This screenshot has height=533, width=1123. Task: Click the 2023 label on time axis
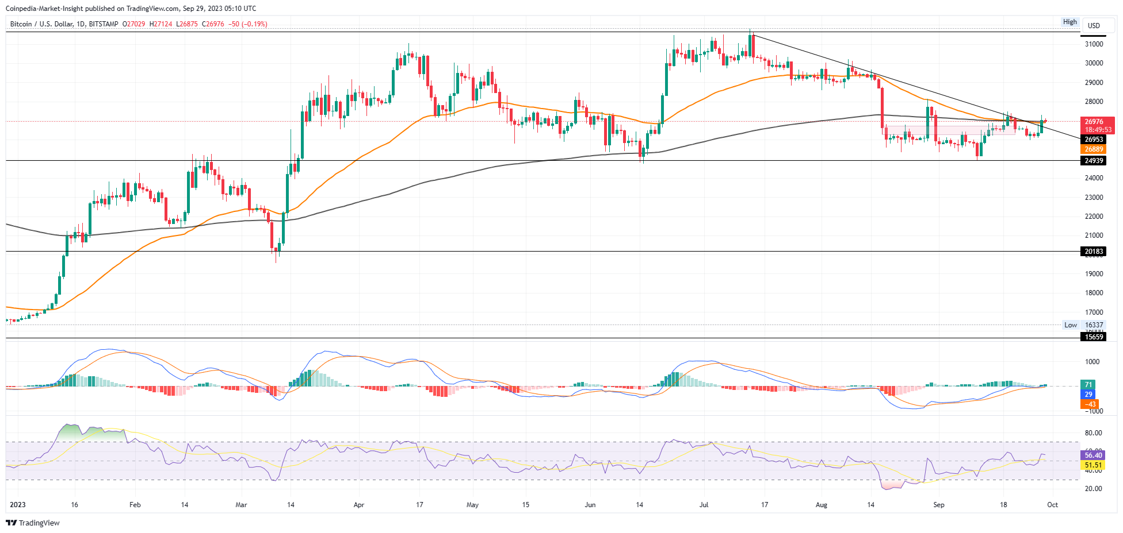(18, 505)
